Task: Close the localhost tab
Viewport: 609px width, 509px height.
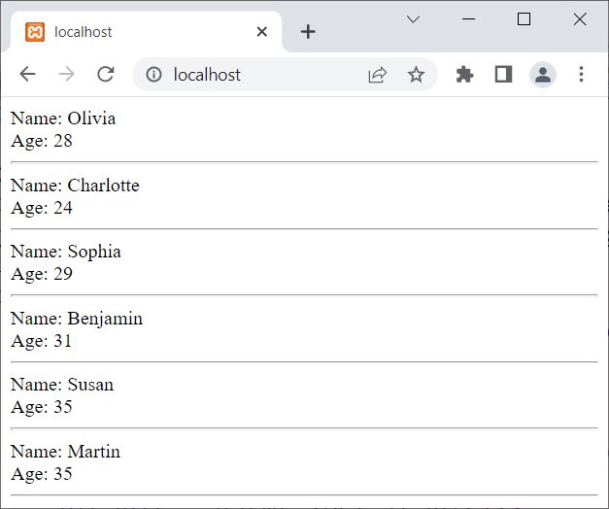Action: 262,31
